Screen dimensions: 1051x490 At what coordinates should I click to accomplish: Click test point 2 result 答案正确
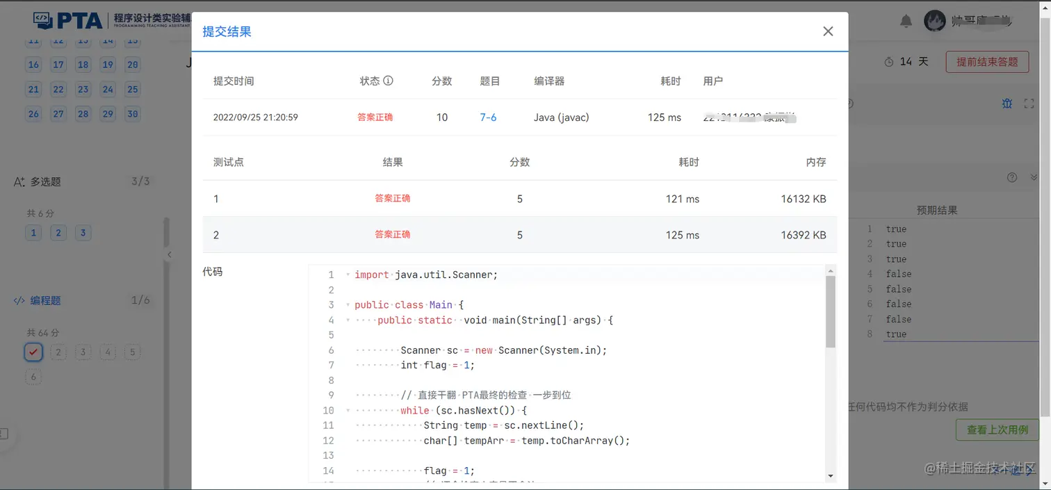point(393,234)
